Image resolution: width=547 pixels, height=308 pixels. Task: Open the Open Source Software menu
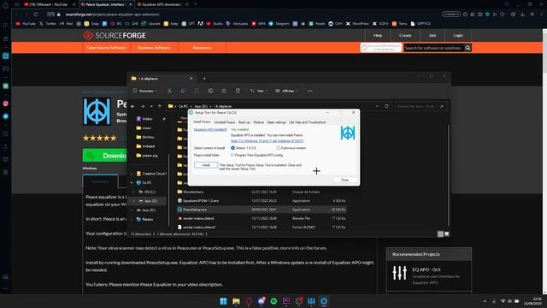pos(106,48)
